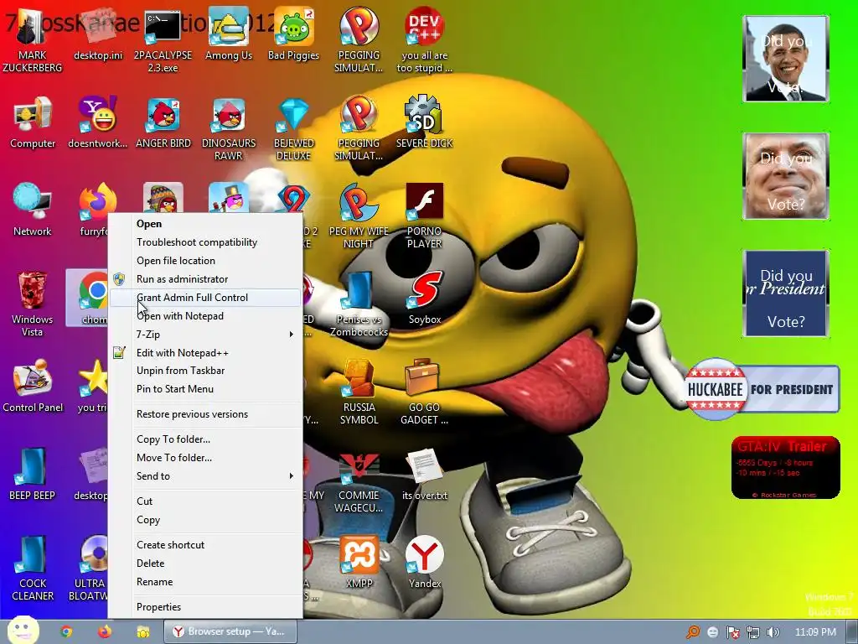This screenshot has width=858, height=644.
Task: Choose Properties in the context menu
Action: [205, 607]
